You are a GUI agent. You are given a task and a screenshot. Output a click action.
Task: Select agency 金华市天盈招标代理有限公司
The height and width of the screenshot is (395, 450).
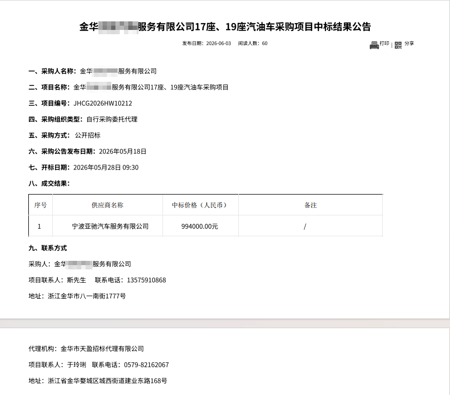102,349
